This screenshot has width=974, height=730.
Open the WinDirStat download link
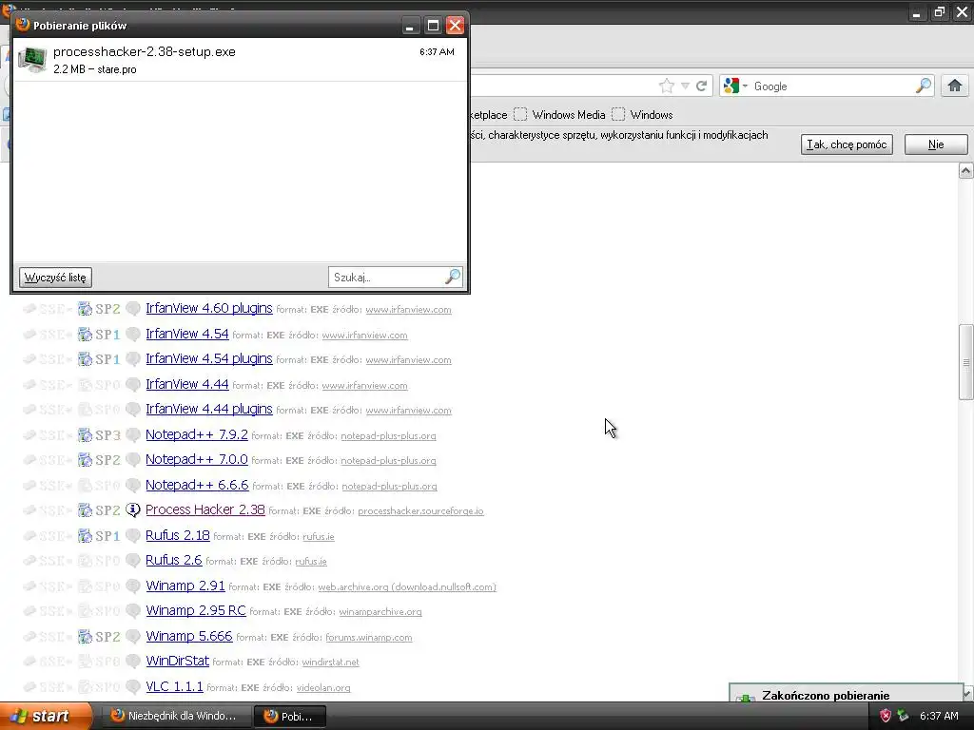click(177, 661)
